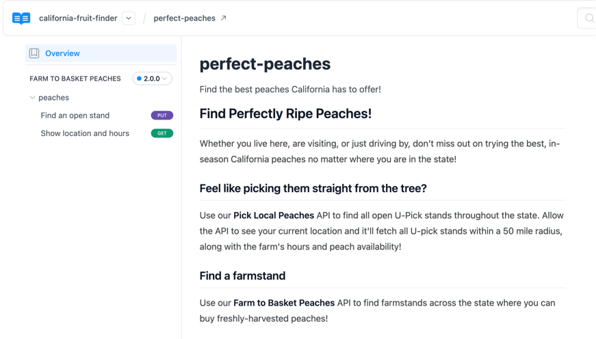Select the Overview sidebar item

[62, 53]
